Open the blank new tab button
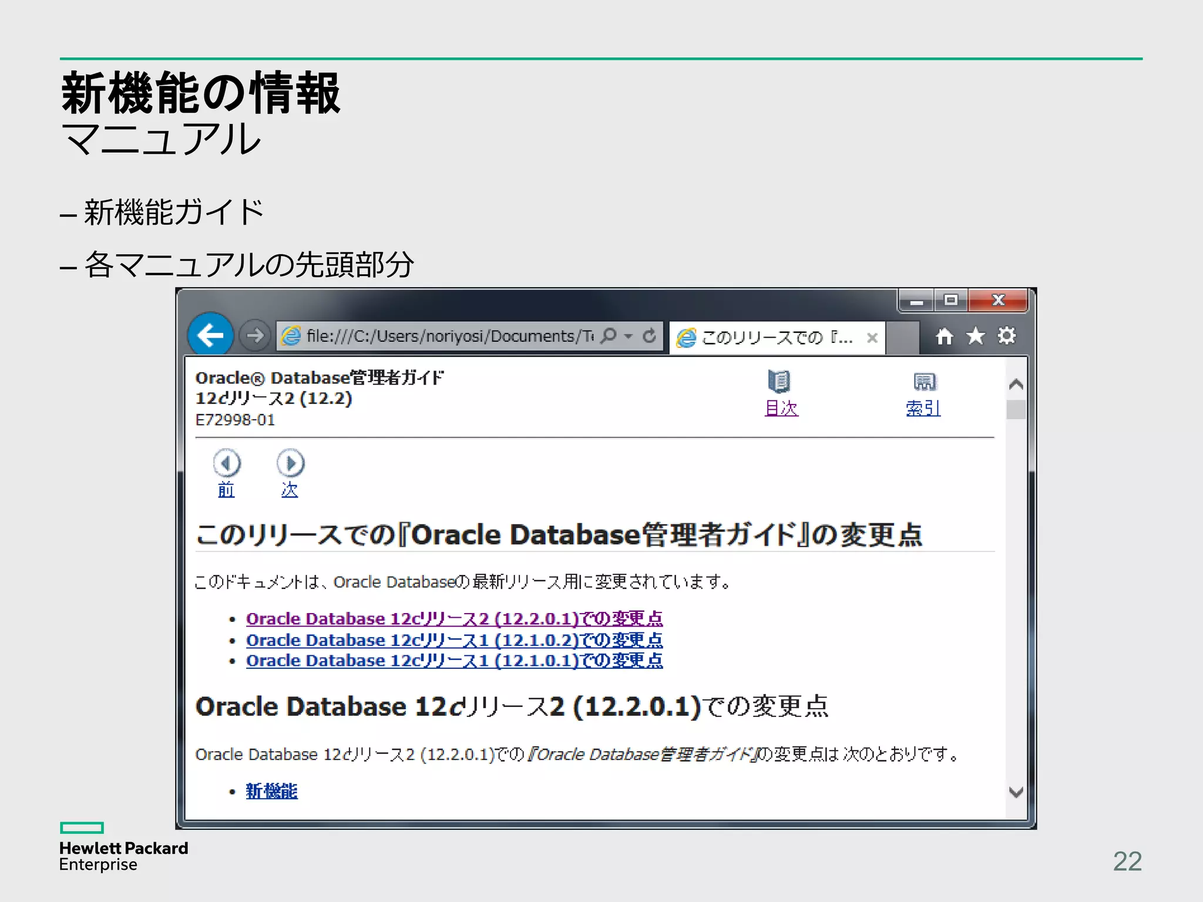This screenshot has height=902, width=1203. click(903, 338)
